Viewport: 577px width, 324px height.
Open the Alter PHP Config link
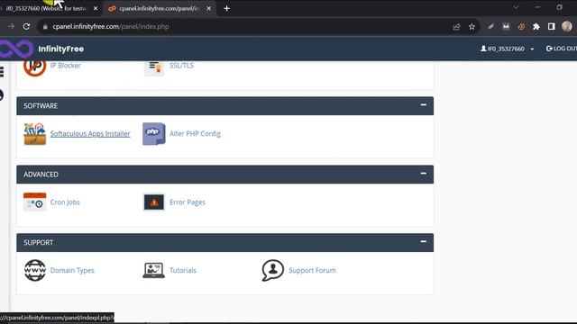[195, 134]
